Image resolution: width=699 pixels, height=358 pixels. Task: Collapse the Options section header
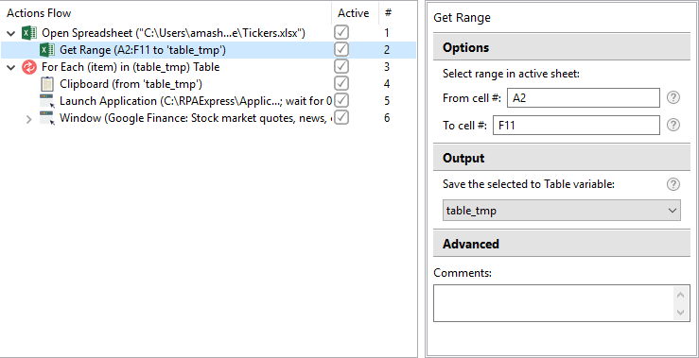point(562,47)
